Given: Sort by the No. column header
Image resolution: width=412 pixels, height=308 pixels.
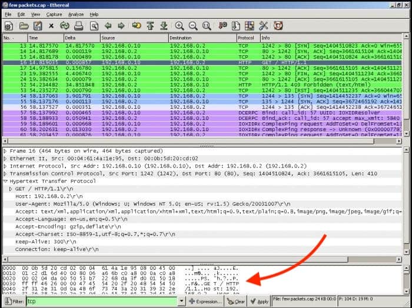Looking at the screenshot, I should (15, 38).
